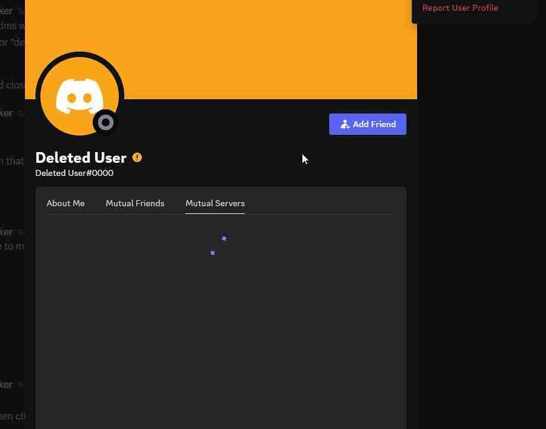Choose Report User Profile menu entry
Image resolution: width=546 pixels, height=429 pixels.
coord(460,8)
